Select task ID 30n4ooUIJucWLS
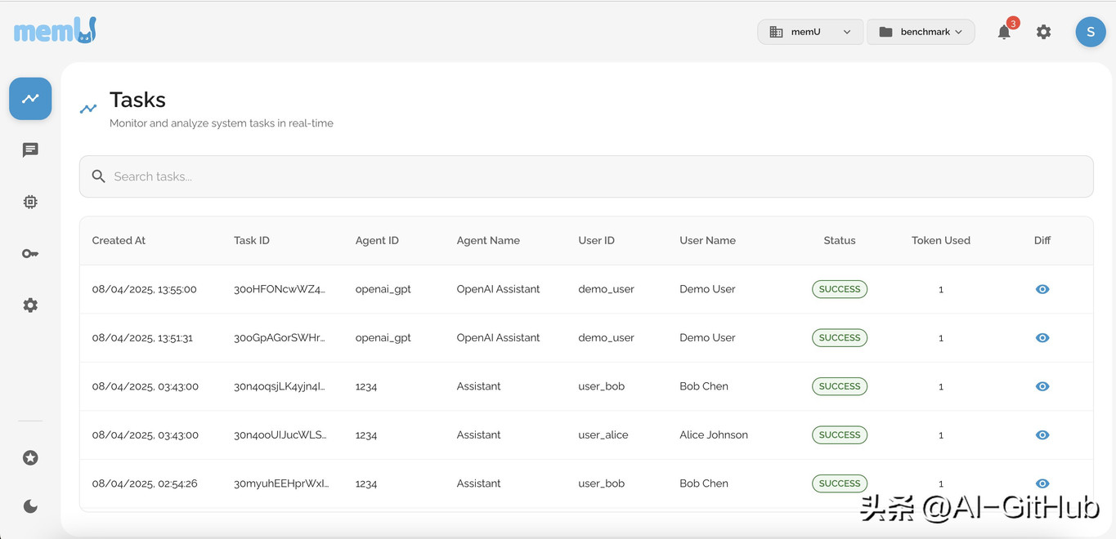The height and width of the screenshot is (539, 1116). click(280, 434)
